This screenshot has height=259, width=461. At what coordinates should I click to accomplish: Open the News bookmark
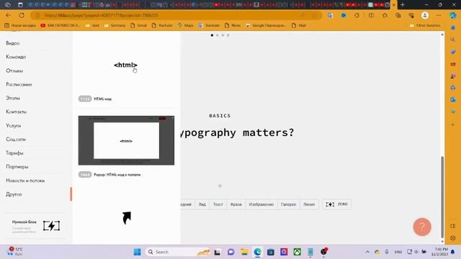[x=233, y=26]
